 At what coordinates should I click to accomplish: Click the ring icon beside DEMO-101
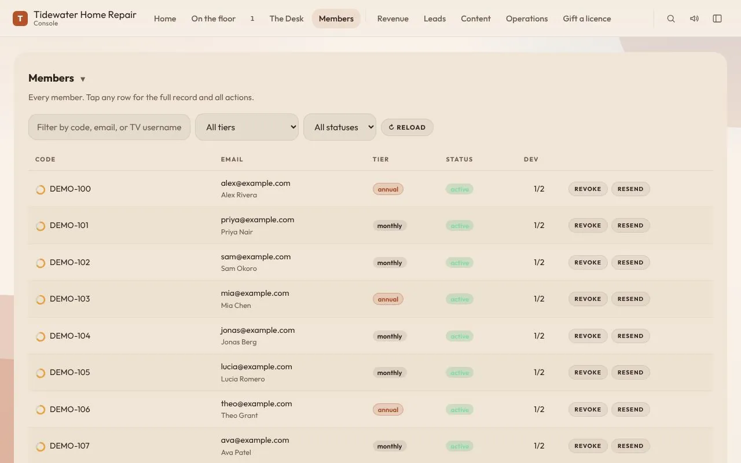tap(41, 226)
